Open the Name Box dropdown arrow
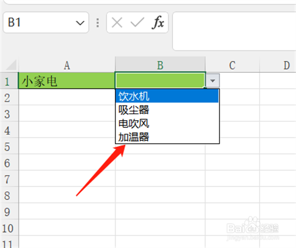Image resolution: width=296 pixels, height=248 pixels. [x=80, y=23]
